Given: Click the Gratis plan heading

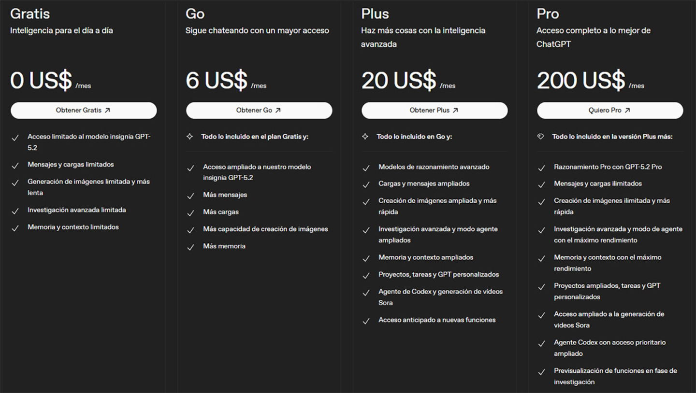Looking at the screenshot, I should [30, 14].
